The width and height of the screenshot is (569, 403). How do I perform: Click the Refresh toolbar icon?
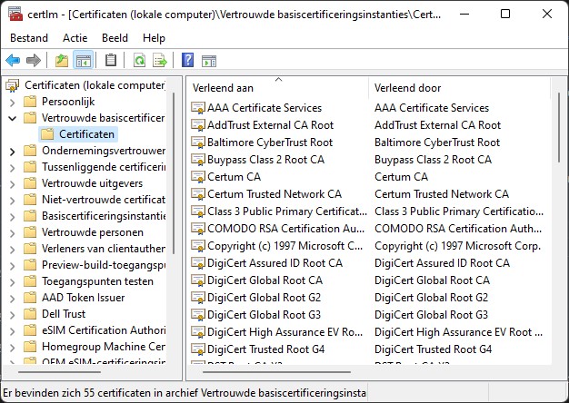(x=139, y=61)
